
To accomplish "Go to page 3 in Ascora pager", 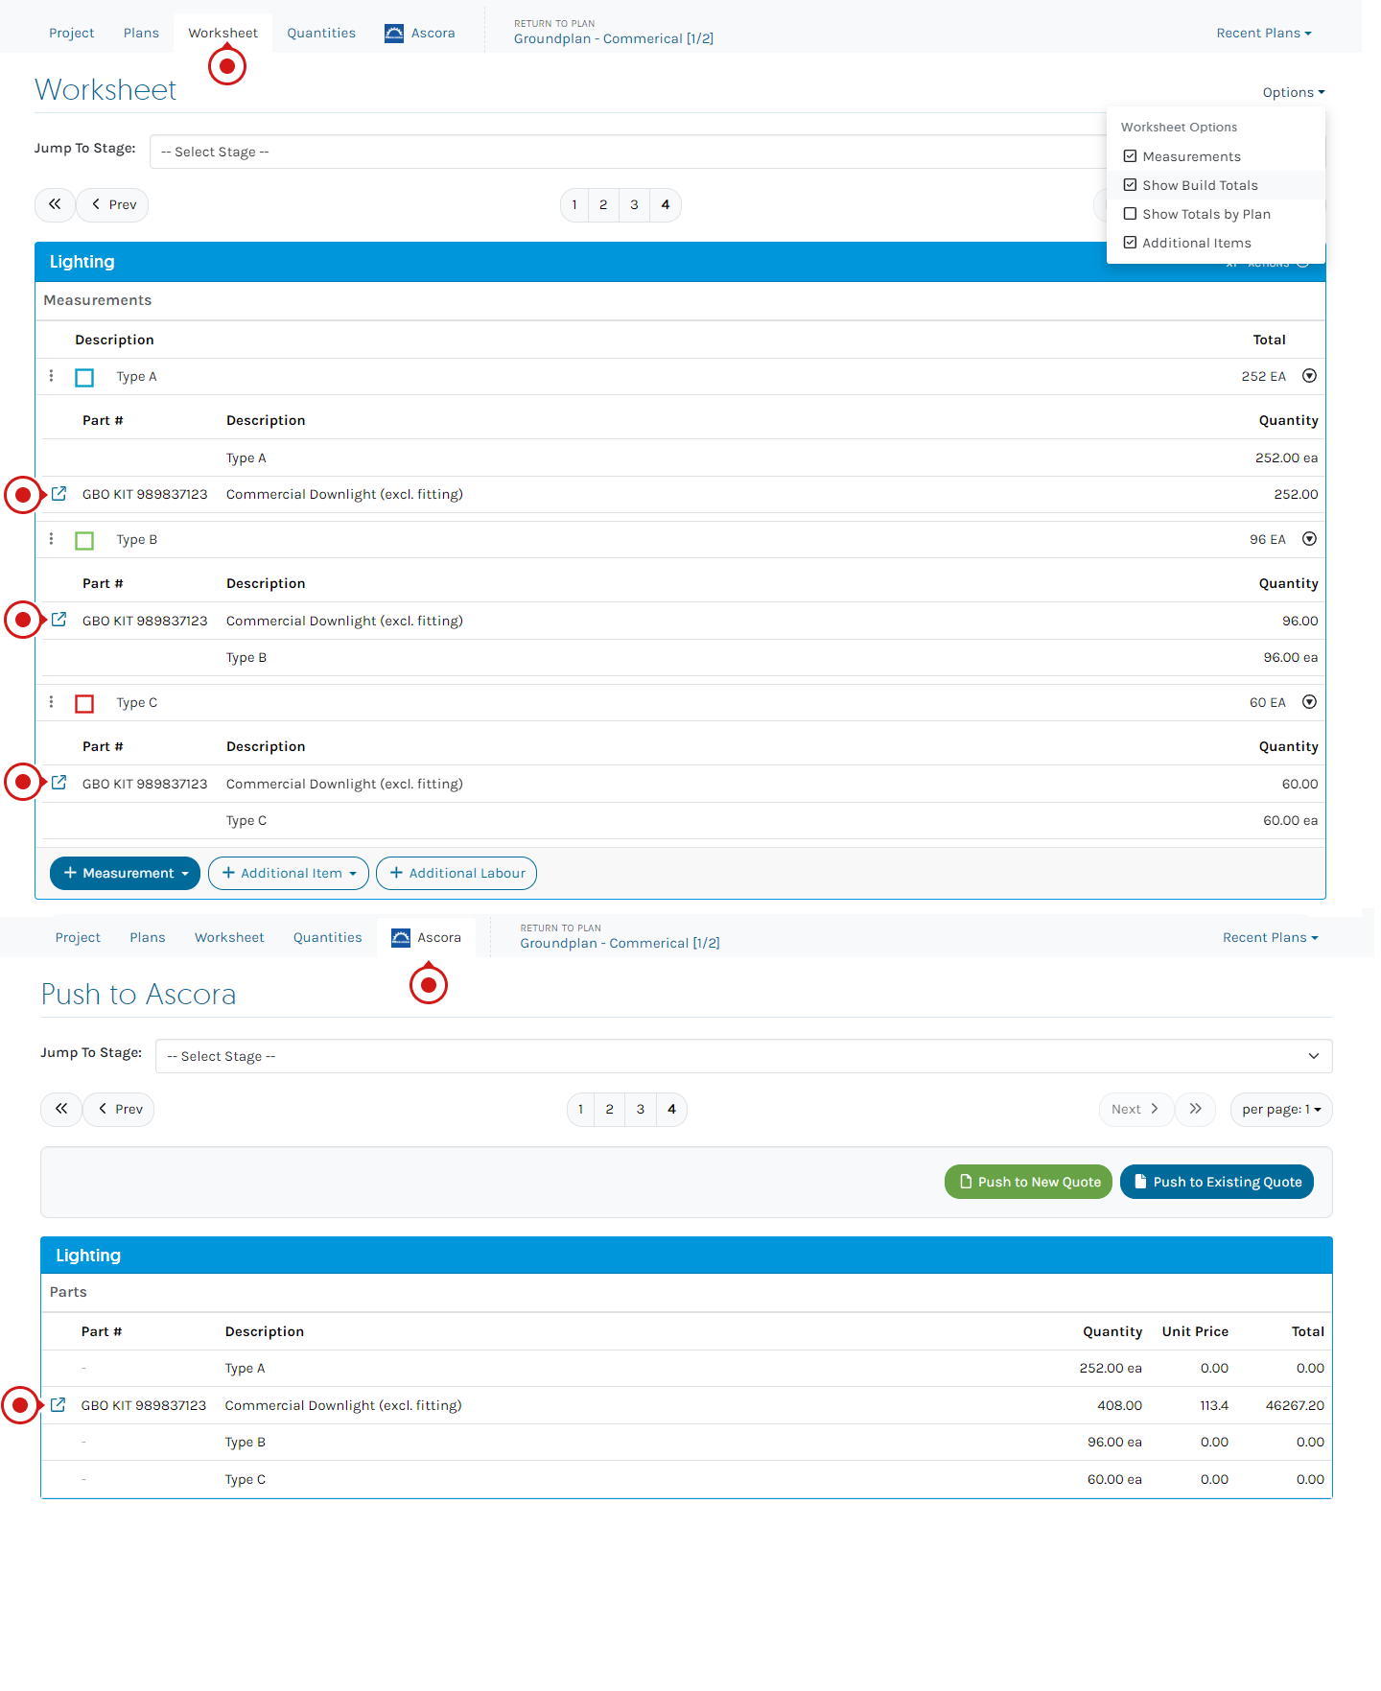I will (x=641, y=1109).
